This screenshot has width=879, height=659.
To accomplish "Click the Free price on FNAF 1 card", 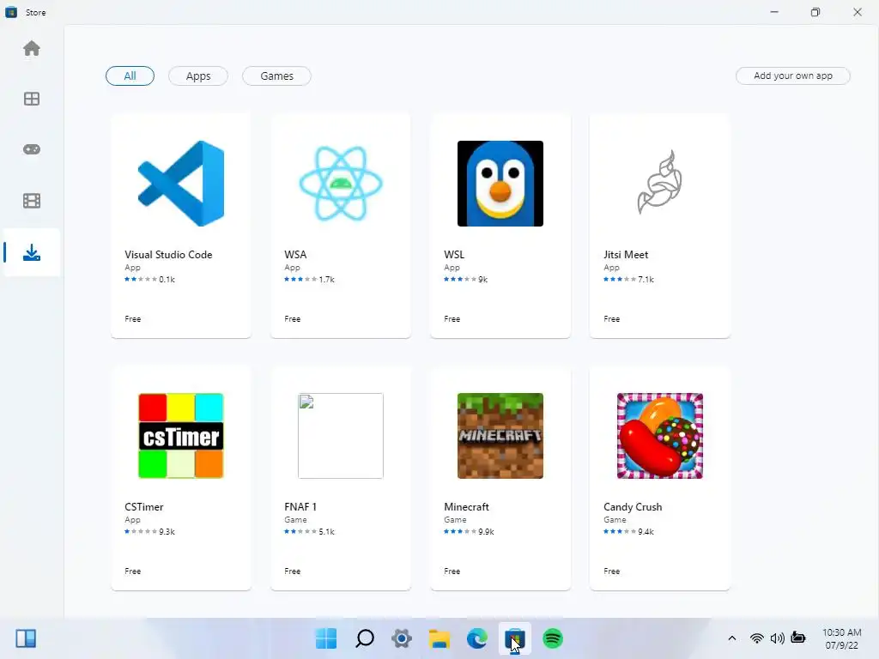I will [x=293, y=571].
